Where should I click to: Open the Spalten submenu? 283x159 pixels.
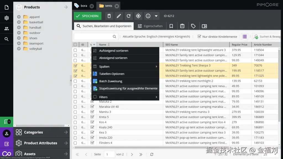pyautogui.click(x=125, y=67)
